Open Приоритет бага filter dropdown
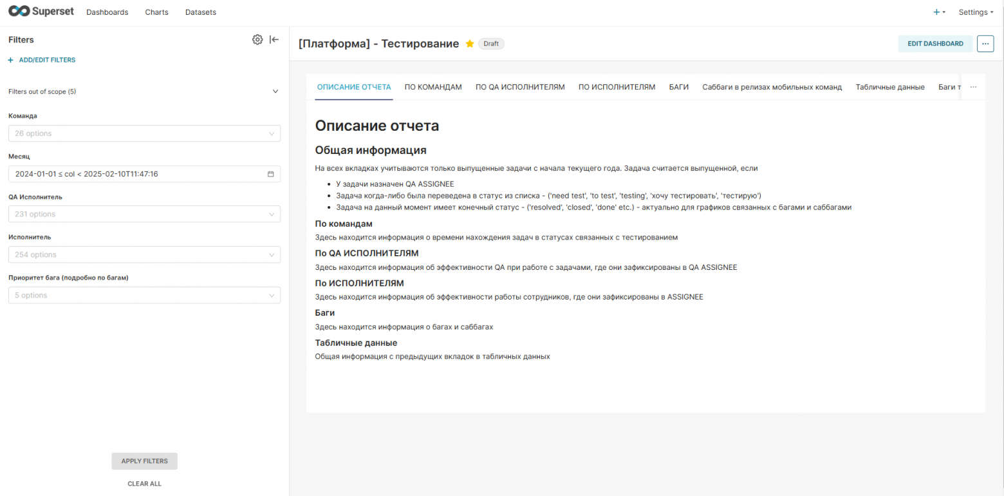The image size is (1004, 496). coord(144,295)
